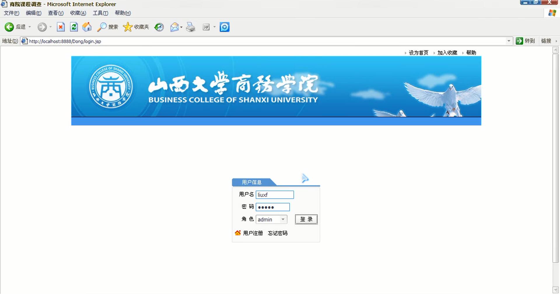The image size is (560, 294).
Task: Open the 角色 role dropdown showing admin
Action: [x=271, y=219]
